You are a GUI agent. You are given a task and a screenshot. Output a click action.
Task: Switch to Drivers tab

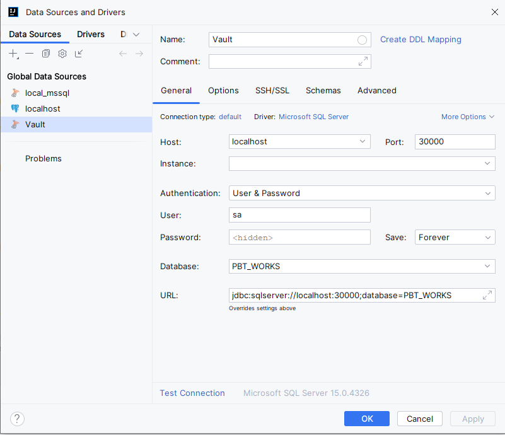coord(91,34)
